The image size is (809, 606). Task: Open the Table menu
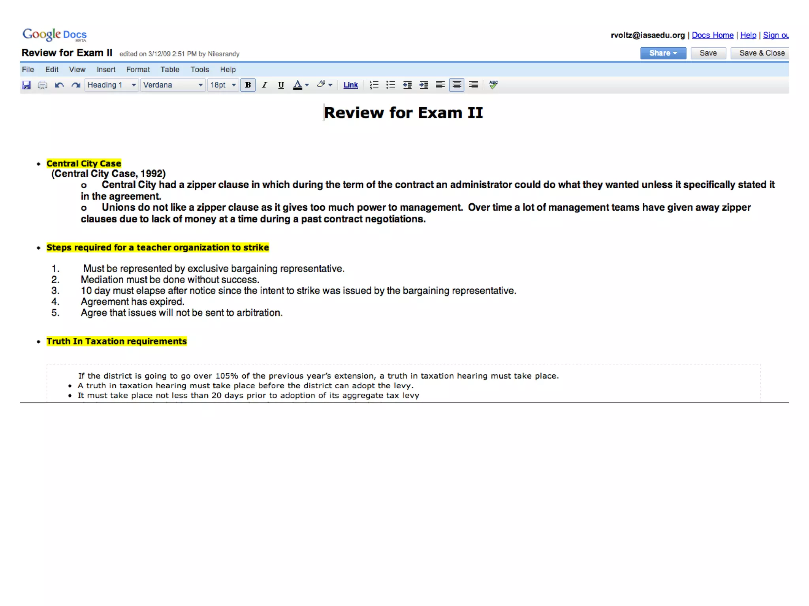(169, 69)
